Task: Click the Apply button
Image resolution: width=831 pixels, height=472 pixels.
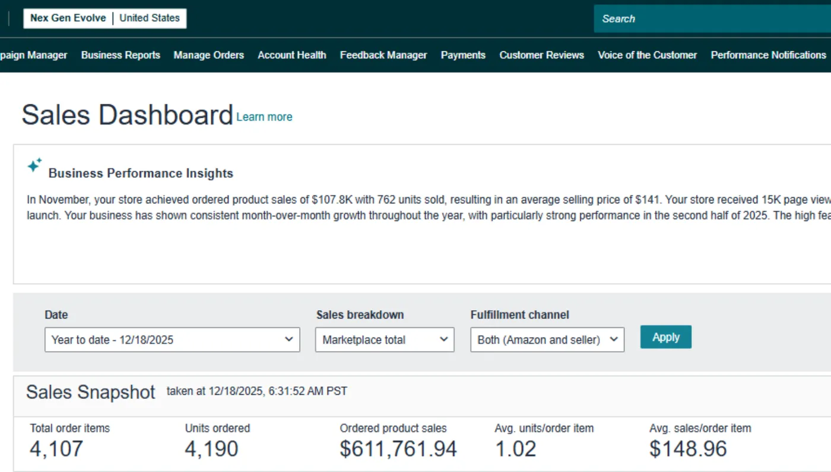Action: pyautogui.click(x=666, y=337)
